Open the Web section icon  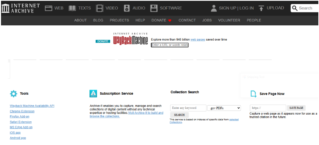(x=48, y=8)
